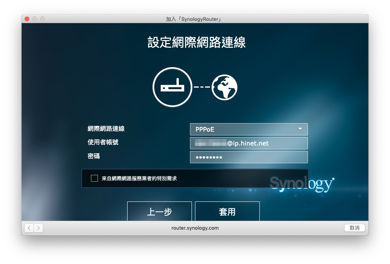The height and width of the screenshot is (264, 390).
Task: Go back with the left arrow button
Action: (29, 228)
